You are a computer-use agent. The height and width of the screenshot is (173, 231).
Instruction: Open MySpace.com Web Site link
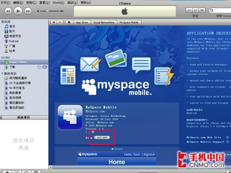pyautogui.click(x=204, y=137)
